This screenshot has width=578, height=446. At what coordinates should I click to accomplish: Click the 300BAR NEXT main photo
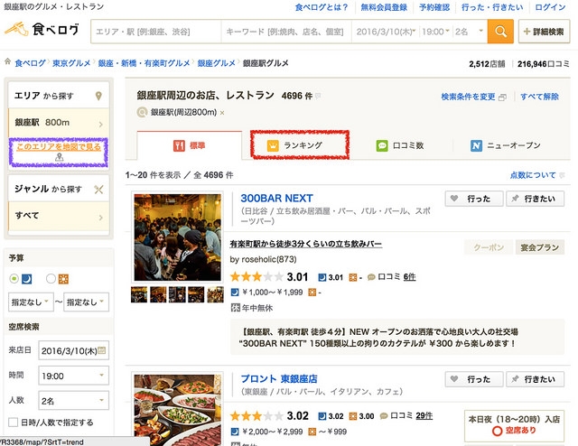(177, 237)
